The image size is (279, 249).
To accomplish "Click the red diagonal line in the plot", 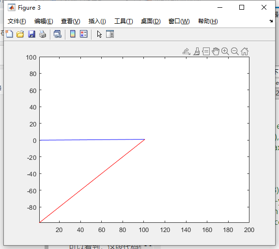I will [x=92, y=181].
